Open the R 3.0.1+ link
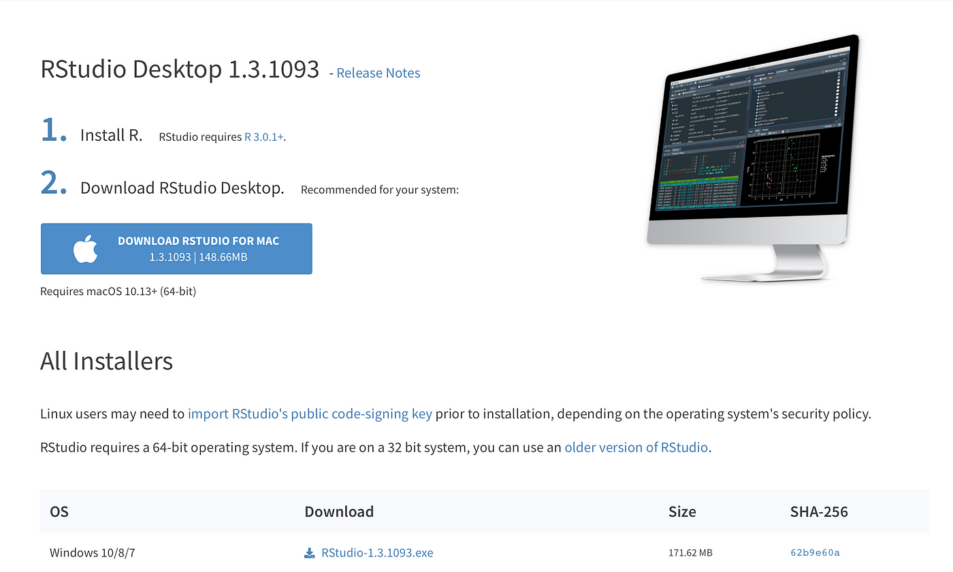The image size is (953, 572). pos(264,137)
